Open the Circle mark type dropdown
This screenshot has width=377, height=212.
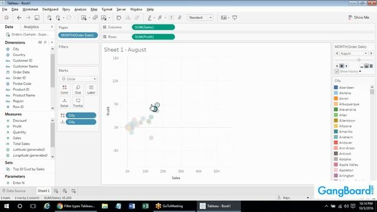coord(95,79)
